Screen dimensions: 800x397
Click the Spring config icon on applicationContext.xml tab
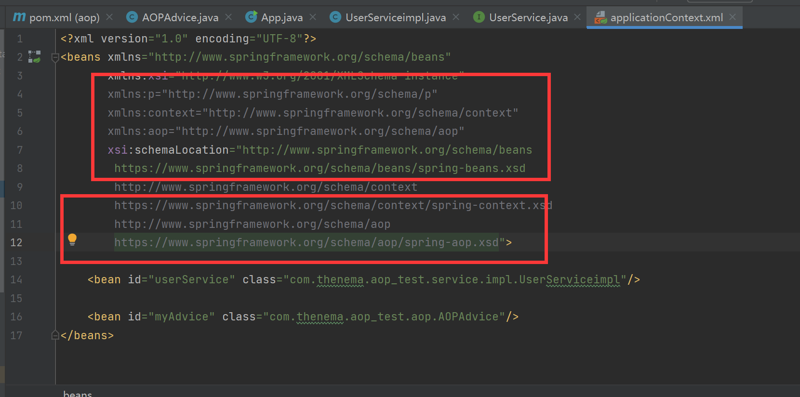pos(600,18)
